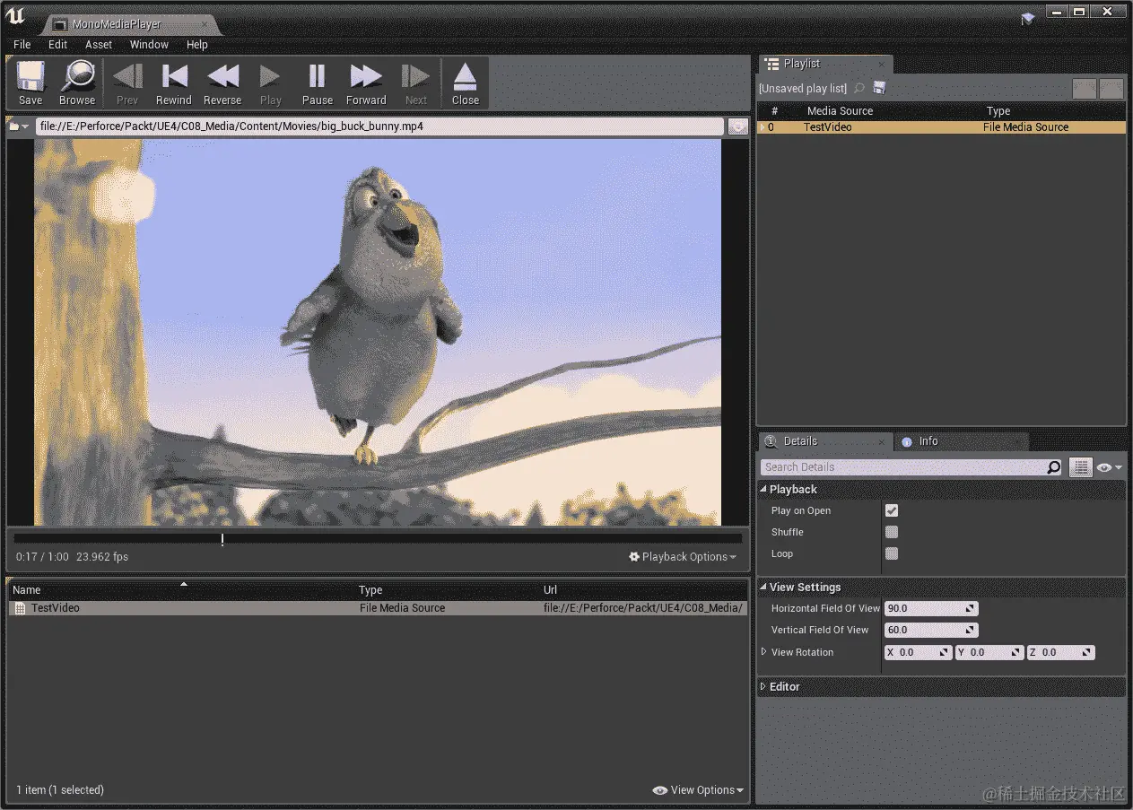Click the playhead marker on the timeline

pyautogui.click(x=222, y=538)
